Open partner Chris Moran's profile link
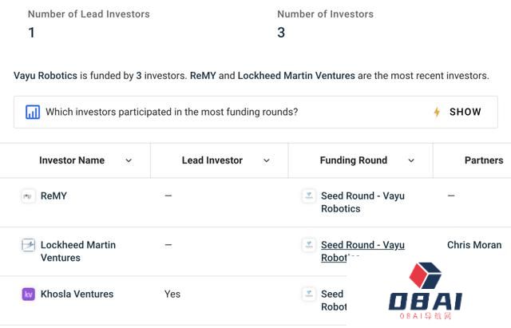 pos(474,245)
